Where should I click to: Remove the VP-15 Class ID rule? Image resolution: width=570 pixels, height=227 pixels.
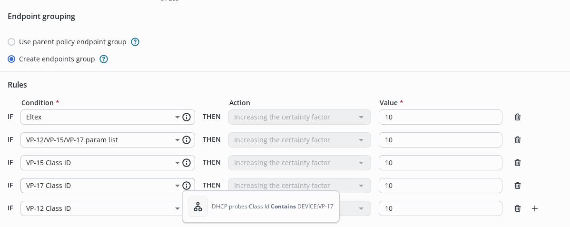click(518, 163)
